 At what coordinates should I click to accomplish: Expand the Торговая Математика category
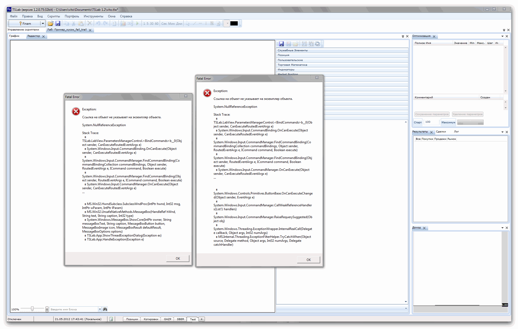pos(292,65)
